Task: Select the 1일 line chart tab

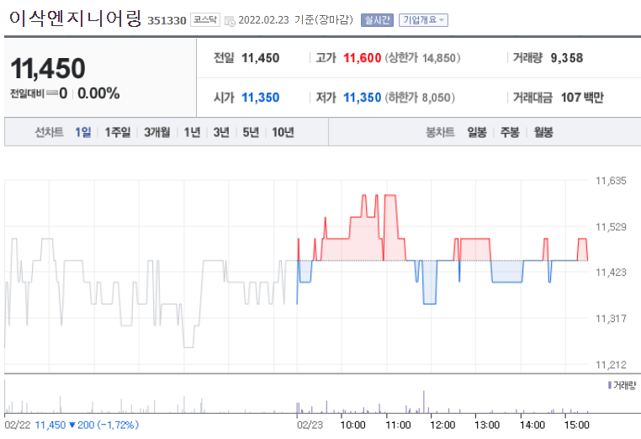Action: [83, 132]
